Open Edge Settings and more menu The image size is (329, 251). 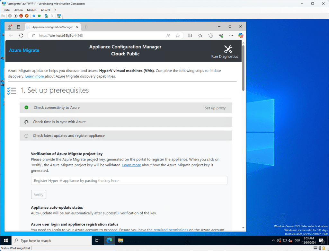click(231, 35)
